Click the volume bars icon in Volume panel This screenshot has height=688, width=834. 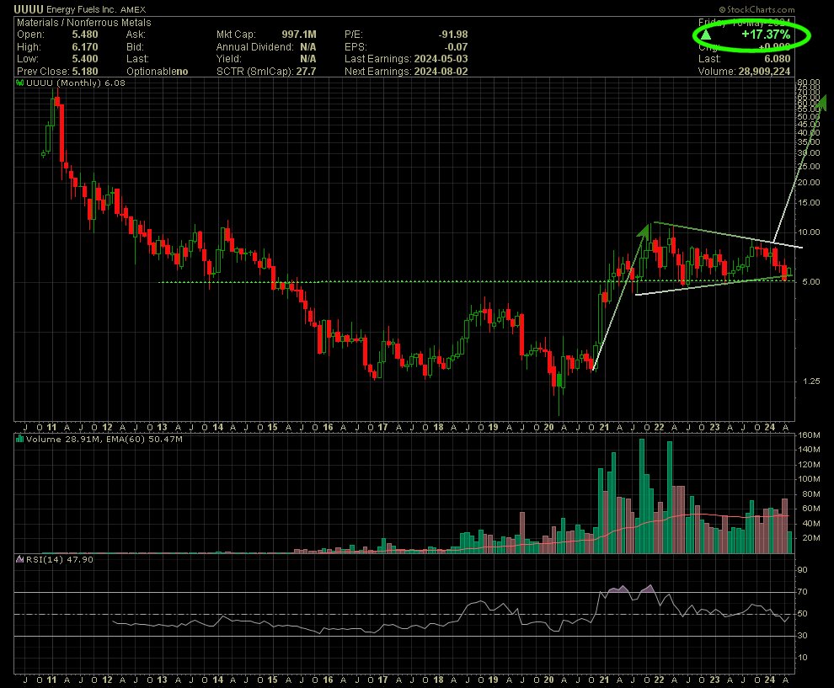click(20, 439)
